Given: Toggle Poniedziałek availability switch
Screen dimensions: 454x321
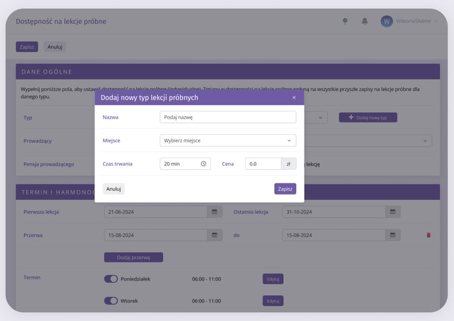Looking at the screenshot, I should [111, 279].
